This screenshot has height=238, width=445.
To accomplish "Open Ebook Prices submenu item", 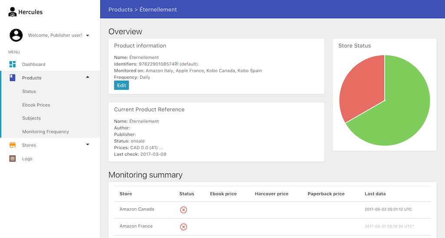I will pos(36,105).
